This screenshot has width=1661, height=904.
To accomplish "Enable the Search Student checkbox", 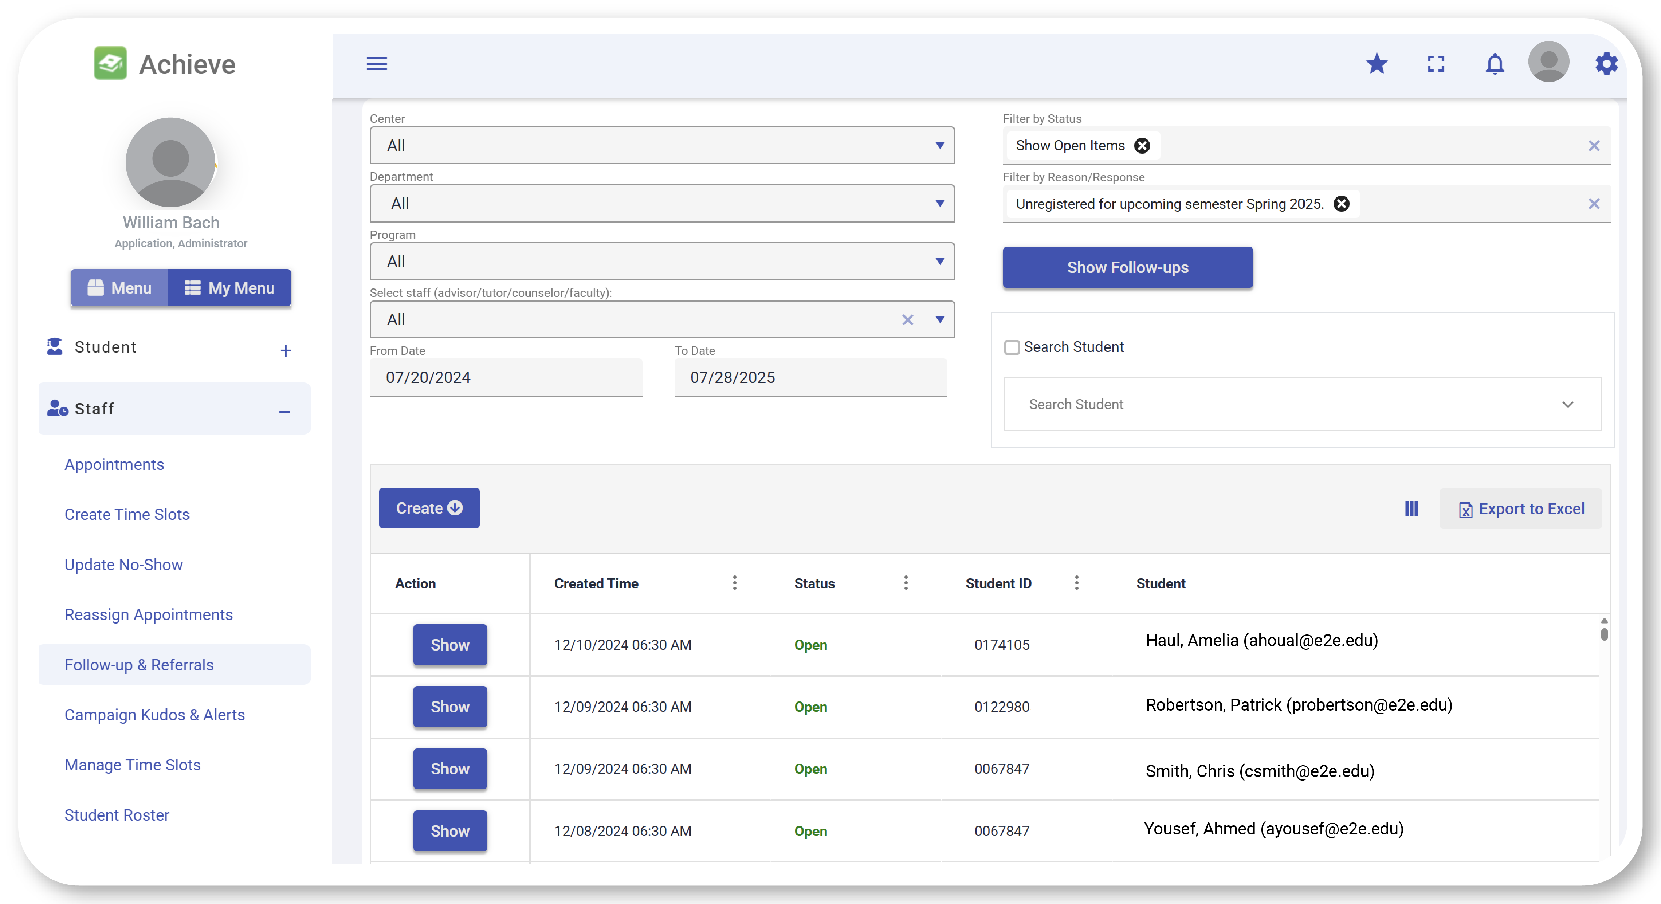I will coord(1012,347).
